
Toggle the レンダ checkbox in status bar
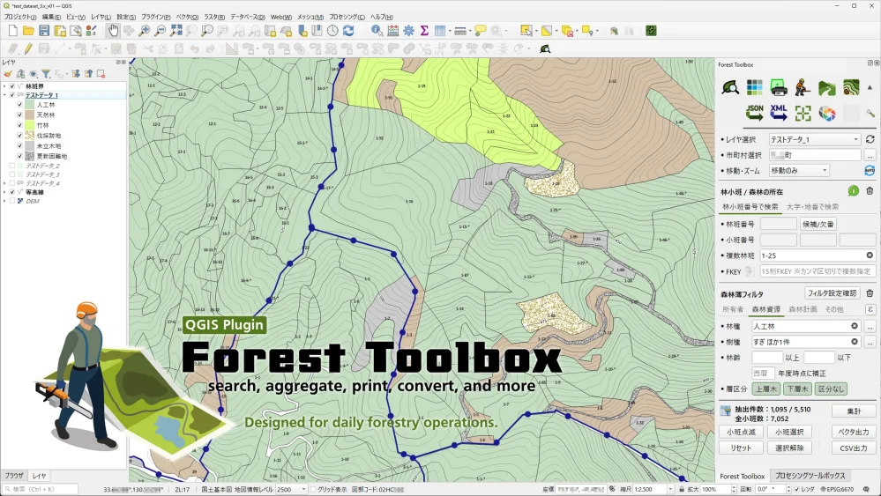796,489
